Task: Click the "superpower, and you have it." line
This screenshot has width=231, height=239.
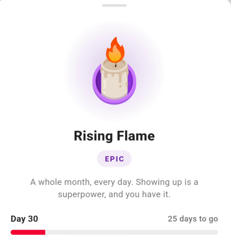Action: (114, 194)
